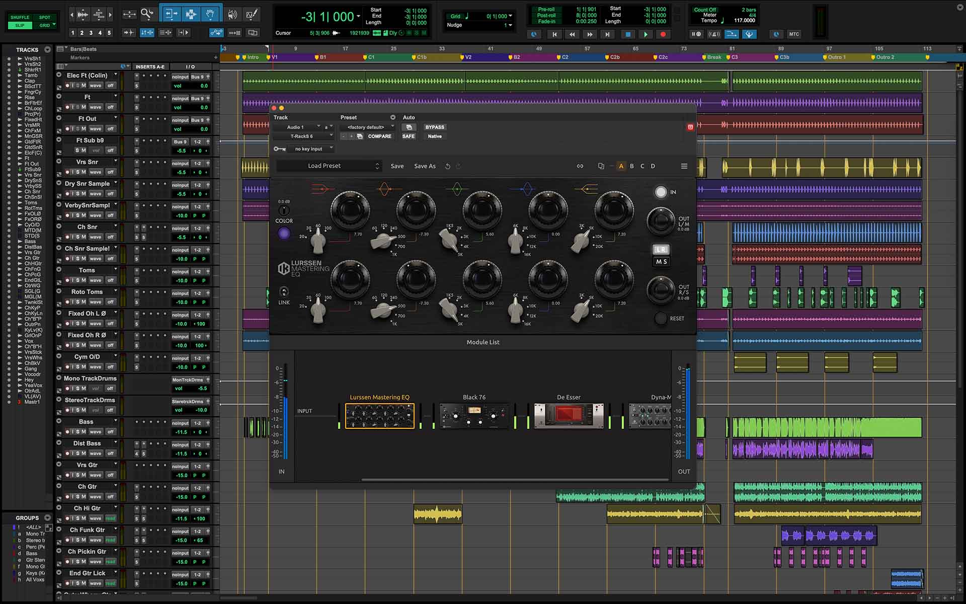This screenshot has height=604, width=966.
Task: Select the Pencil tool
Action: click(x=252, y=14)
